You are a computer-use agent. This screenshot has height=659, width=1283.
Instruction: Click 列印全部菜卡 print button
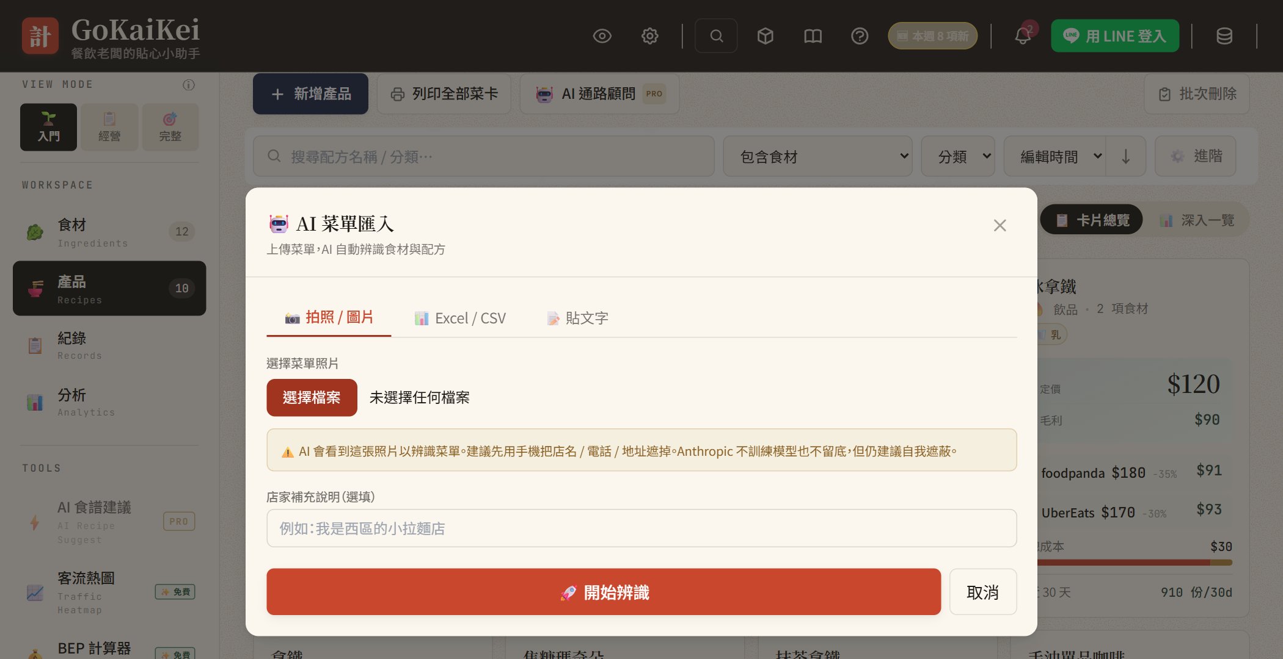[444, 93]
